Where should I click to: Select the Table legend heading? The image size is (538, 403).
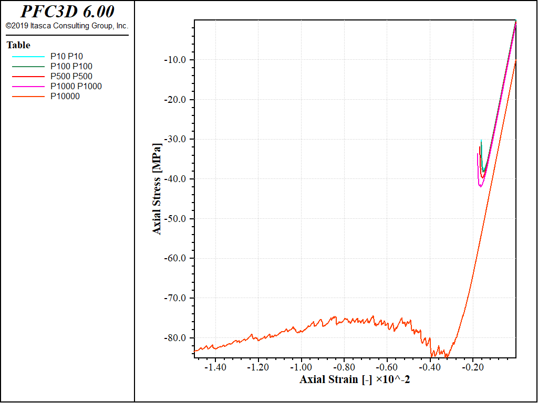point(18,45)
